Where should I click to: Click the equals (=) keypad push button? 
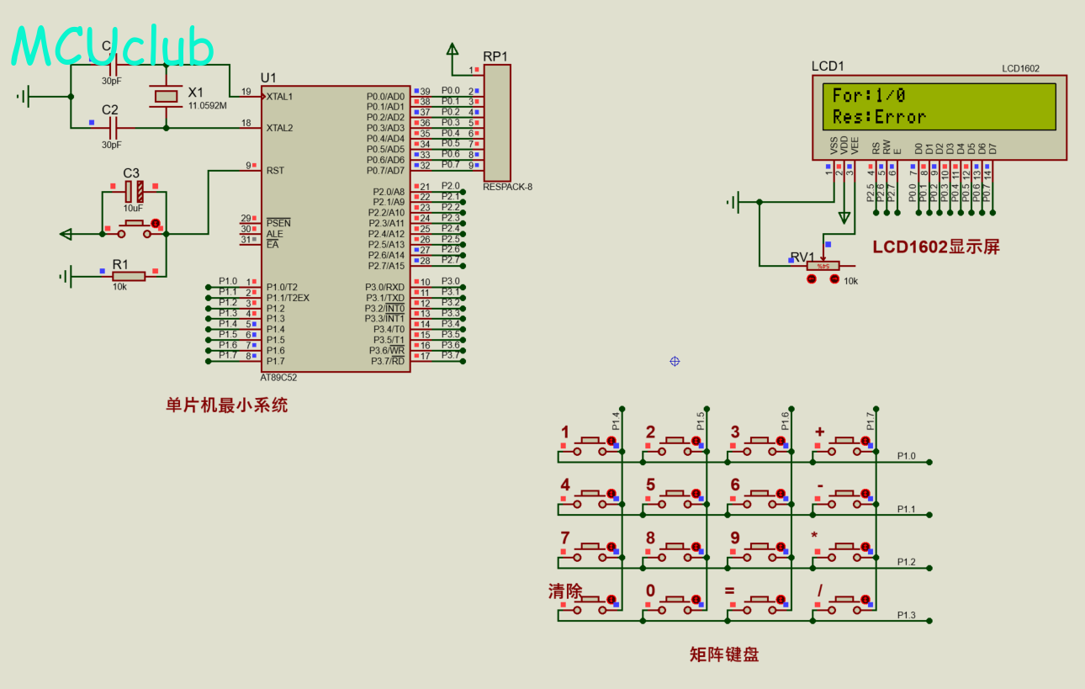[759, 605]
